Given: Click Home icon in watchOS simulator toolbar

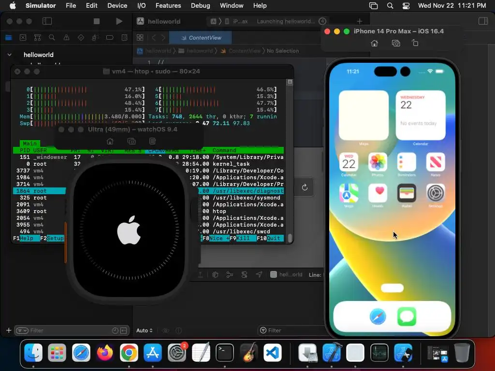Looking at the screenshot, I should click(110, 141).
